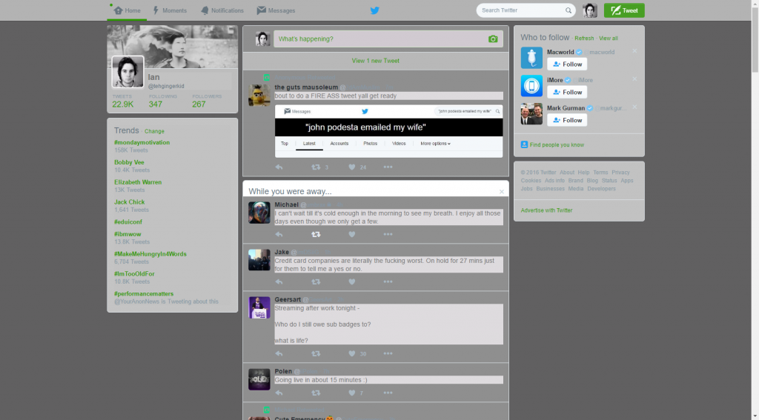Click the Twitter bird logo in top bar
759x420 pixels.
[x=374, y=10]
